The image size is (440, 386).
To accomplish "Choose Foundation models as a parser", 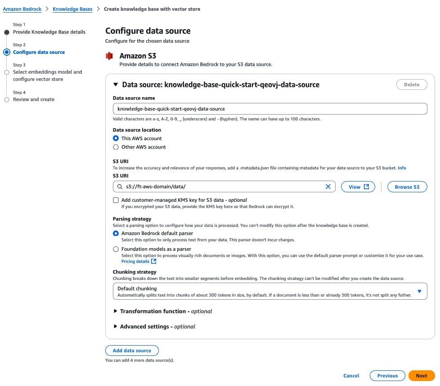I will (116, 249).
